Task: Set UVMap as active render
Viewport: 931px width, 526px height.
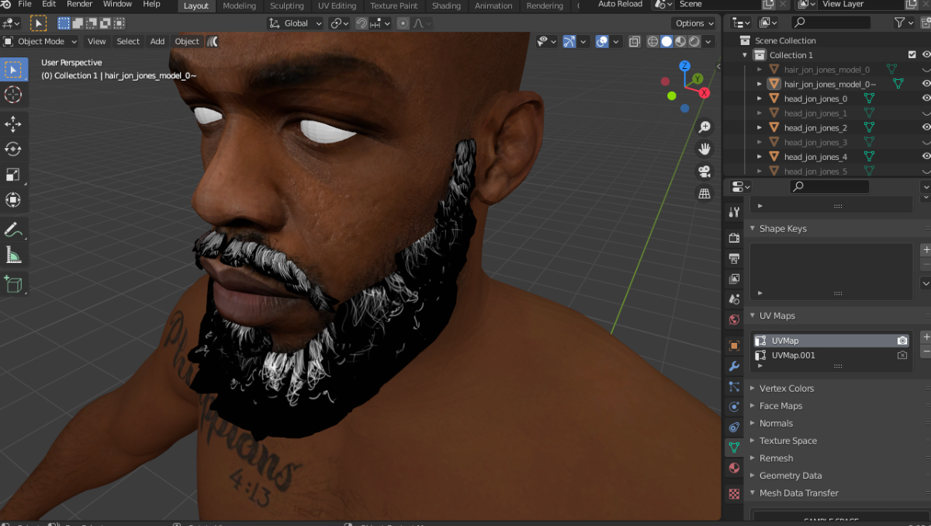Action: tap(902, 341)
